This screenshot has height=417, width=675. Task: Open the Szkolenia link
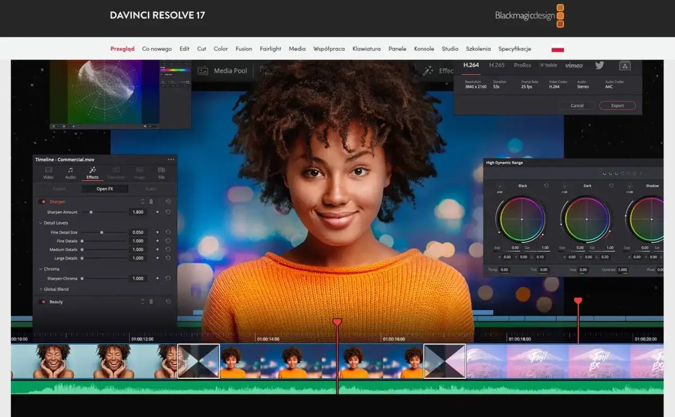[478, 49]
